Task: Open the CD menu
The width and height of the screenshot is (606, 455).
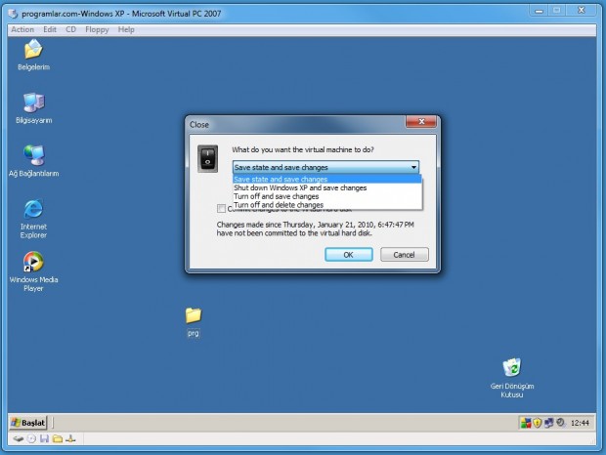Action: pos(70,29)
